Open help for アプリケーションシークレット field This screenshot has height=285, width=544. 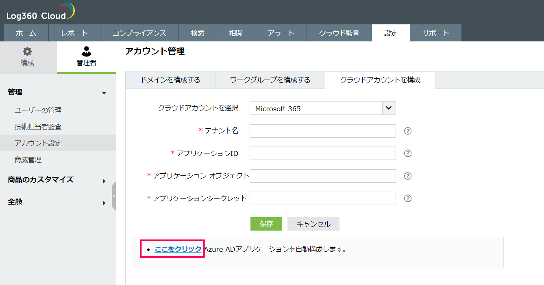(407, 198)
